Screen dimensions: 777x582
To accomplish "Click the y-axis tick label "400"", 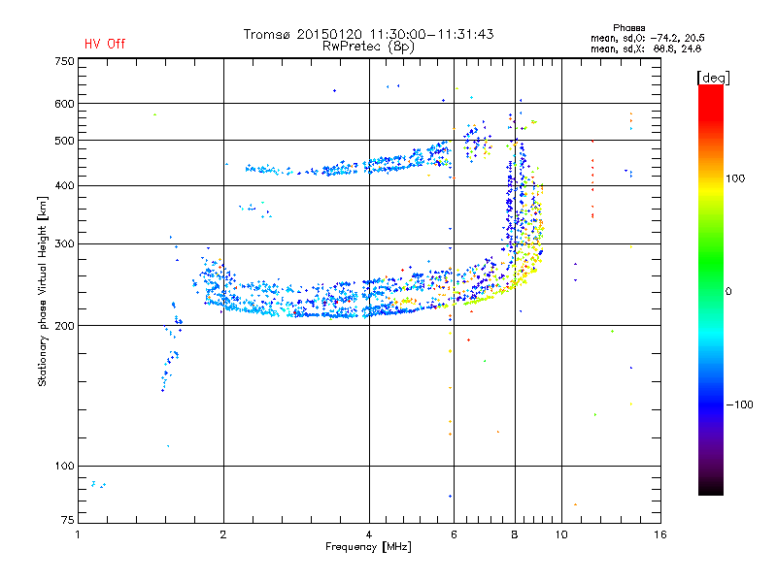I will (64, 185).
